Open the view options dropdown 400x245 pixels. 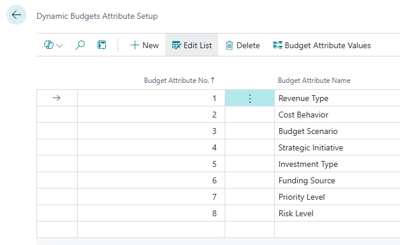[54, 45]
